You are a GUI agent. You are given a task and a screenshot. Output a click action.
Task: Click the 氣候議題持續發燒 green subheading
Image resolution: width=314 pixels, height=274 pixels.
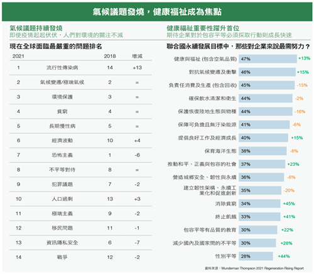pyautogui.click(x=36, y=28)
